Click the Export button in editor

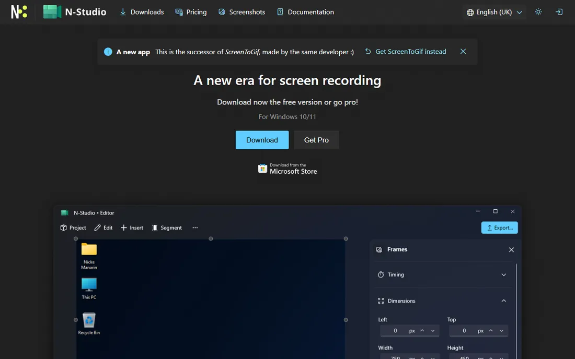coord(499,228)
